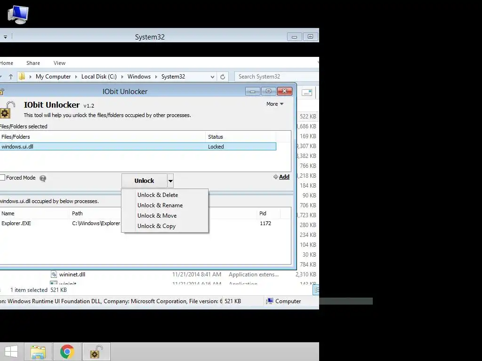
Task: Navigate to My Computer breadcrumb
Action: coord(53,77)
